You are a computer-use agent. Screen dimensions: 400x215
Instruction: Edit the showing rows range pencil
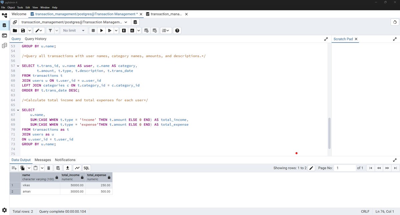click(x=312, y=168)
